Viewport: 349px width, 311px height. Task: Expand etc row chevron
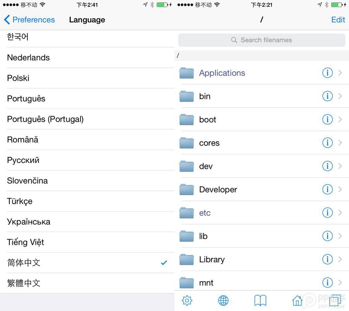340,212
